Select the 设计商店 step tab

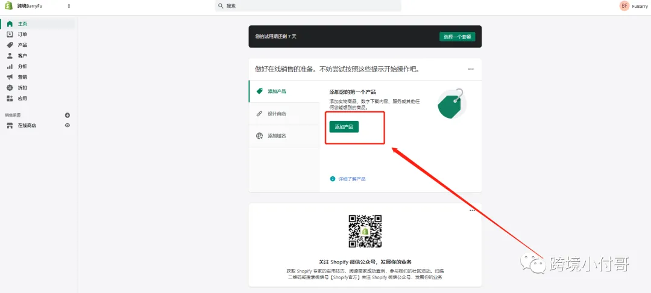coord(284,114)
